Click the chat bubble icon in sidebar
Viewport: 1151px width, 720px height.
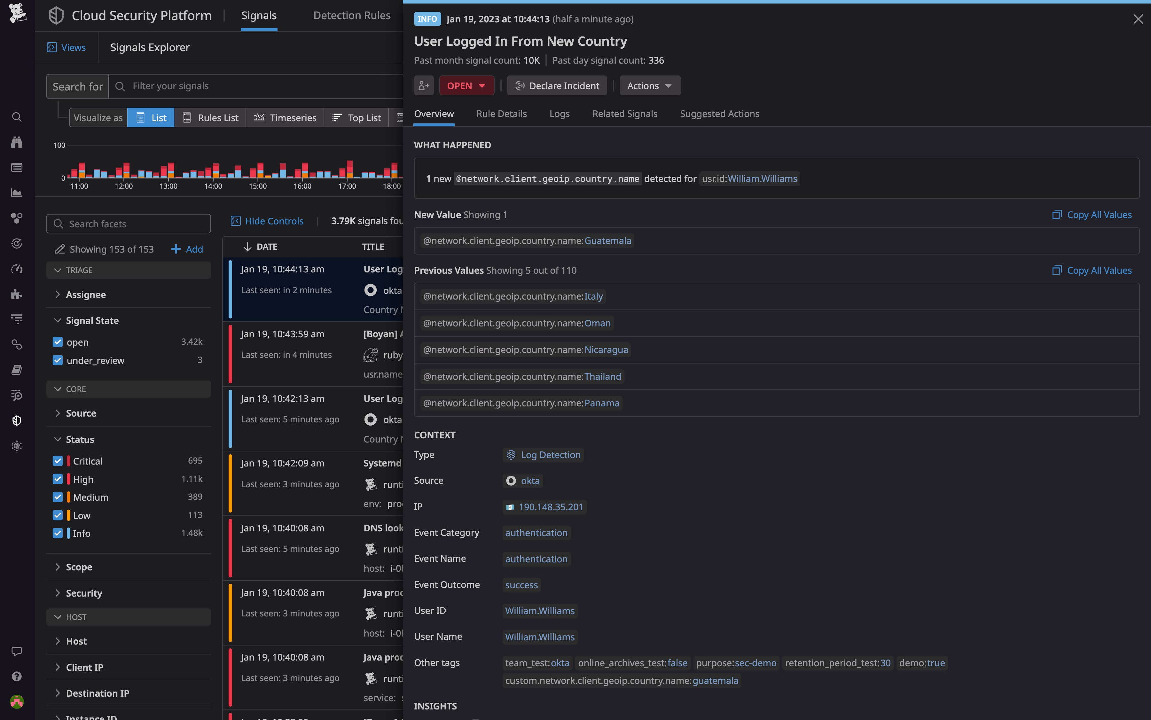(17, 651)
